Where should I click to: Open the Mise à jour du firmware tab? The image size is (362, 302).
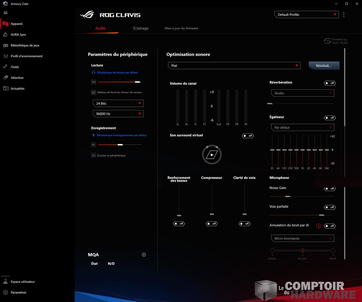181,28
